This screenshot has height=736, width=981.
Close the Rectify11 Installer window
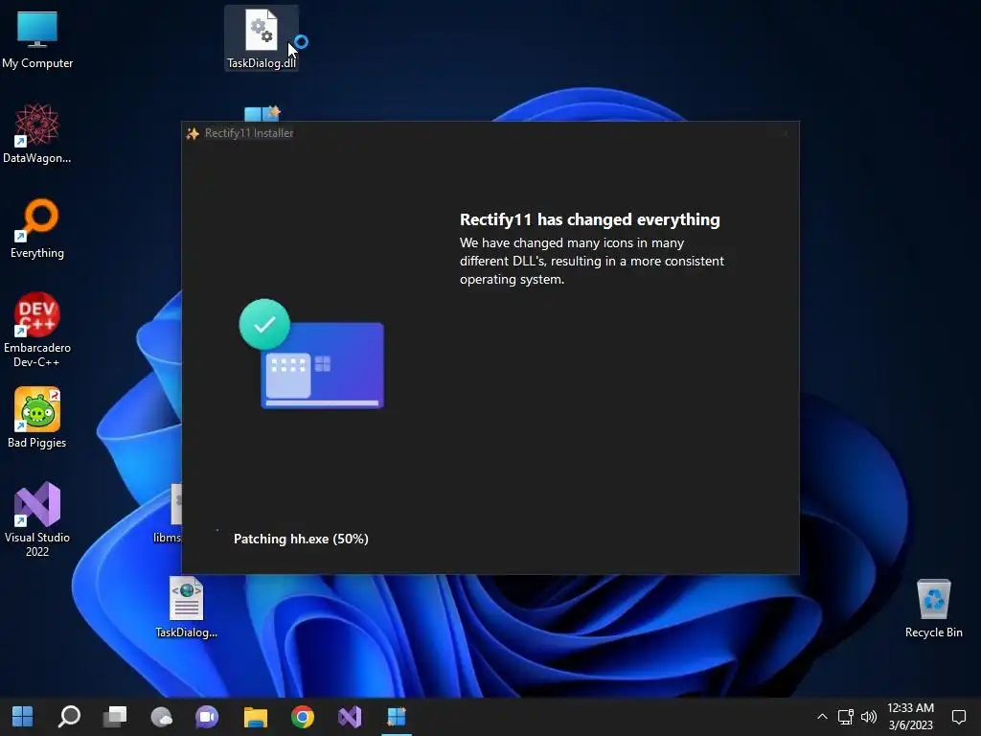[785, 133]
